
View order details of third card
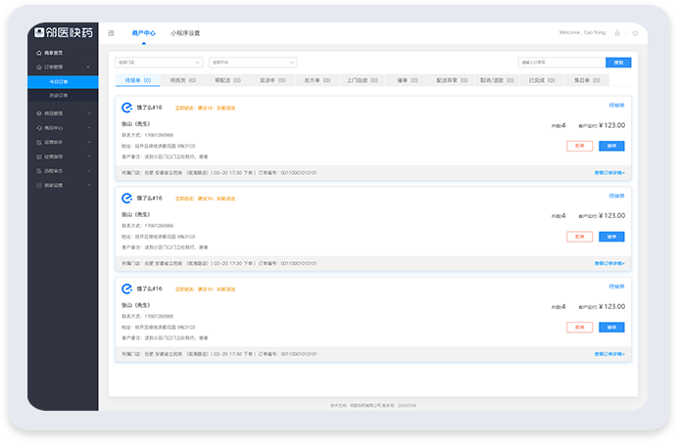[x=609, y=354]
